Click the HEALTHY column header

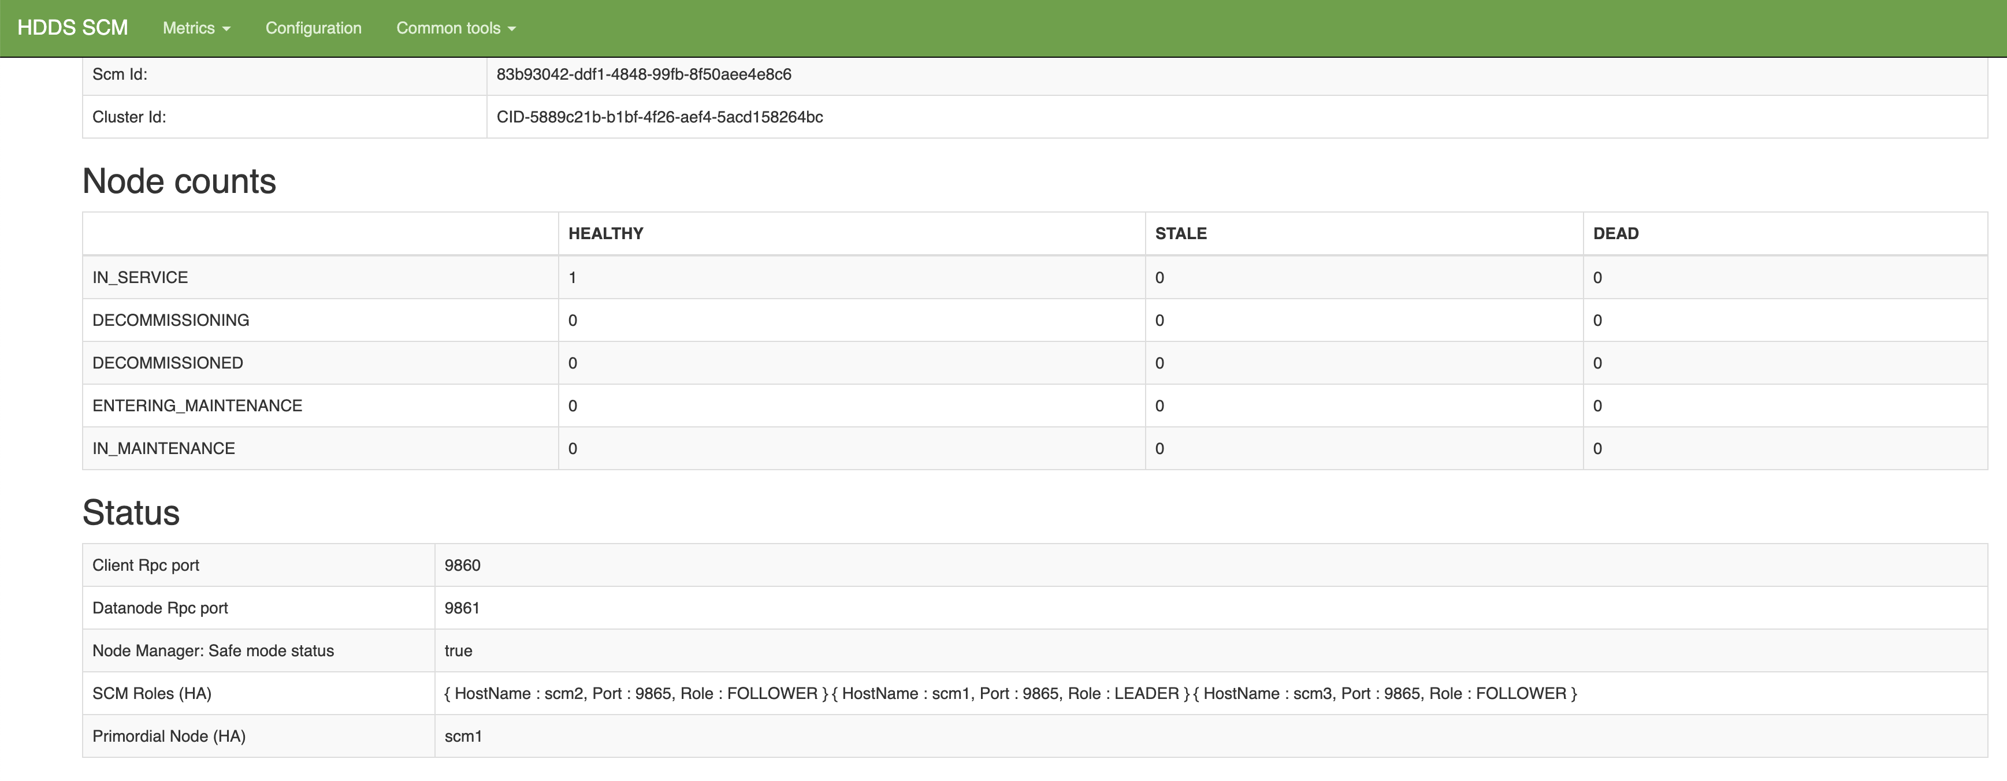(x=605, y=233)
